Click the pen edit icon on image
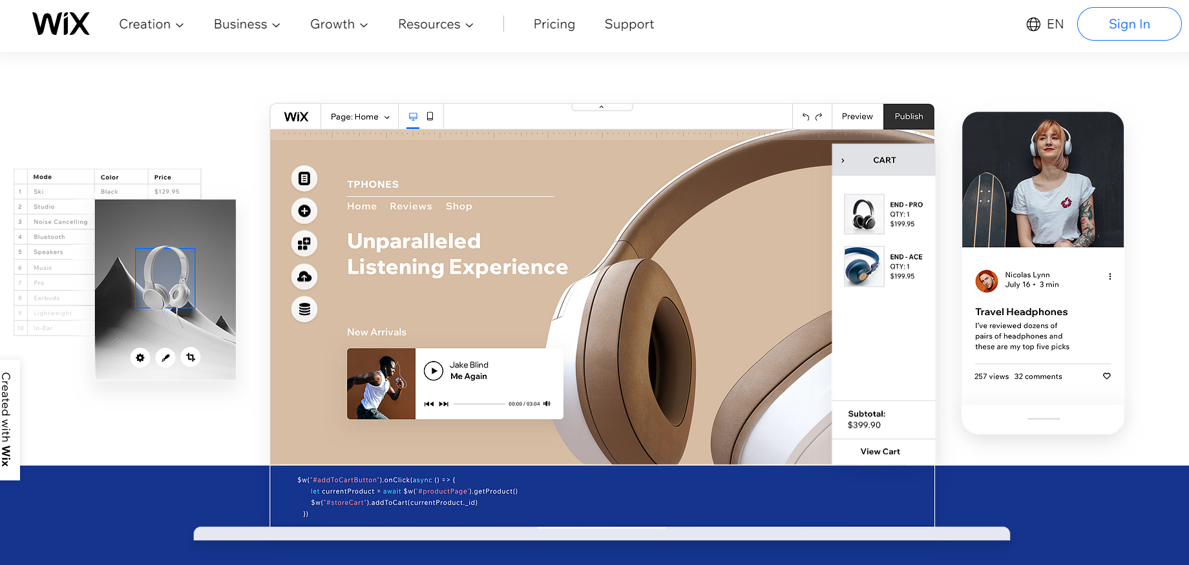 tap(165, 357)
